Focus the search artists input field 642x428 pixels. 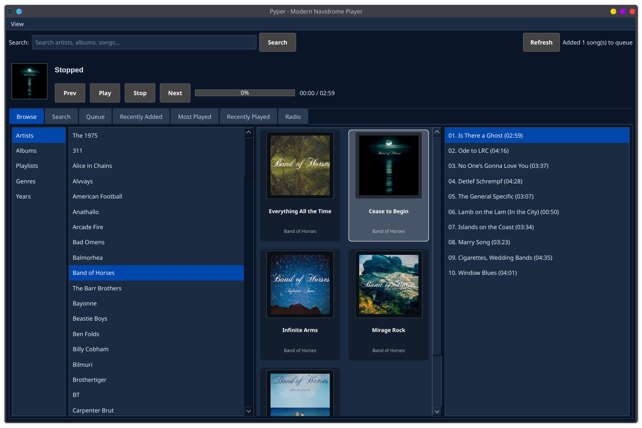coord(144,42)
